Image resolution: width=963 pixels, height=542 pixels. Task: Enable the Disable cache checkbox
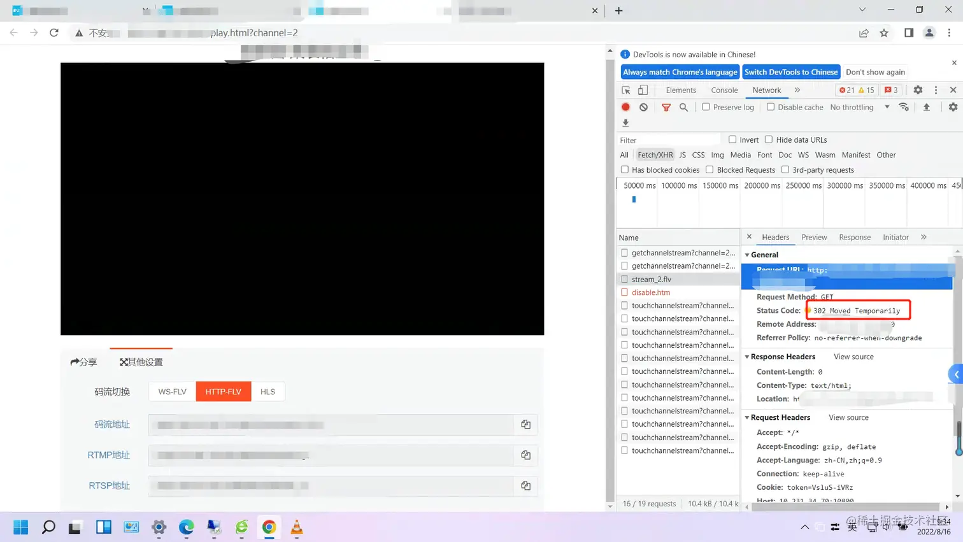771,107
